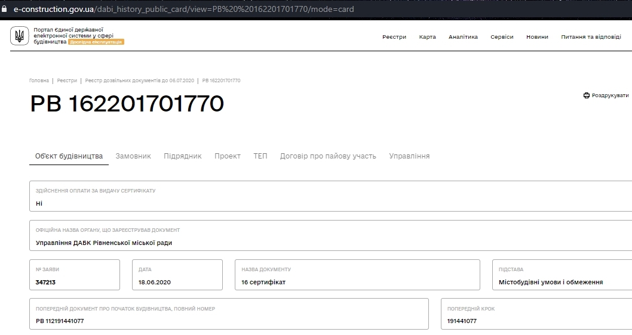Click the payment field value Ні
The image size is (632, 335).
tap(39, 203)
